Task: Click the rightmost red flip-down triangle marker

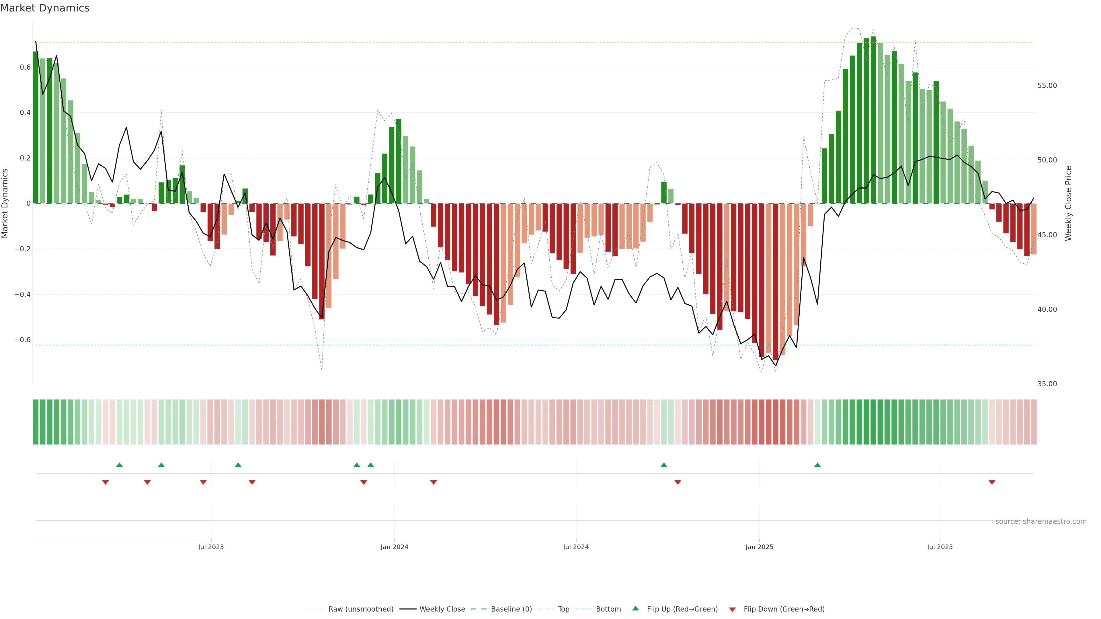Action: point(992,482)
